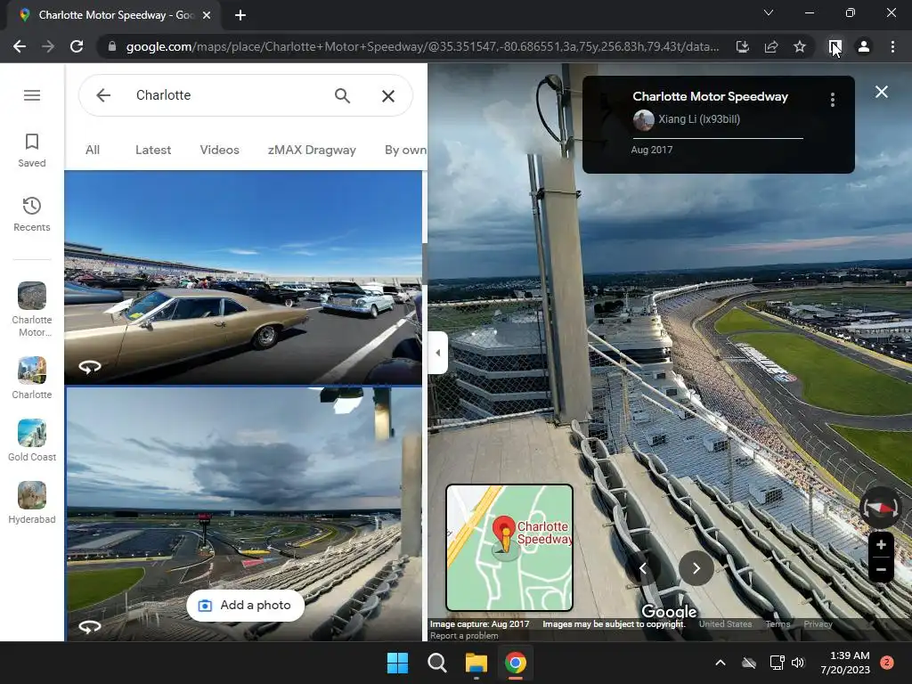Show hidden system tray icons
This screenshot has height=684, width=912.
[x=720, y=663]
